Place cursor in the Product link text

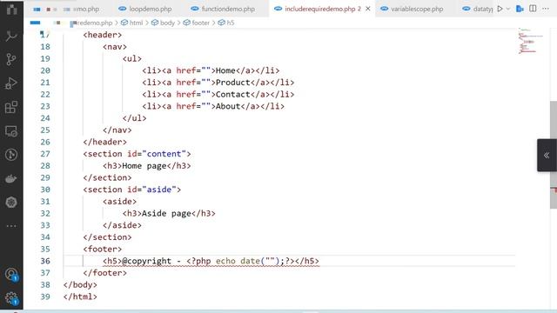233,83
